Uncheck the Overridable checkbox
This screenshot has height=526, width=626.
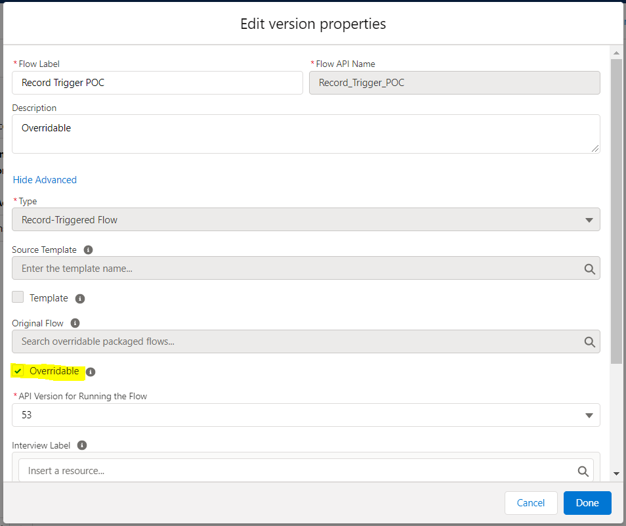pyautogui.click(x=18, y=372)
